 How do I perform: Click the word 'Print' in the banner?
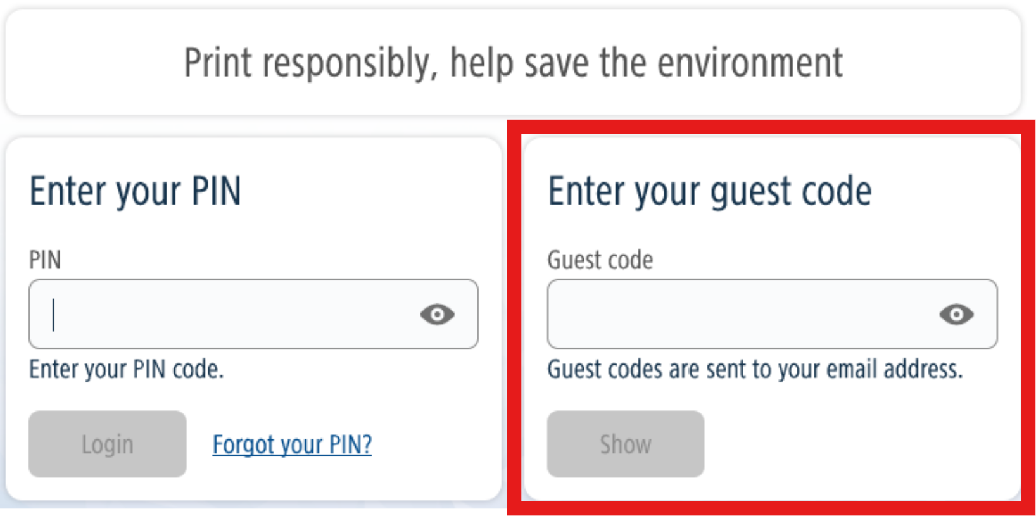pos(217,63)
